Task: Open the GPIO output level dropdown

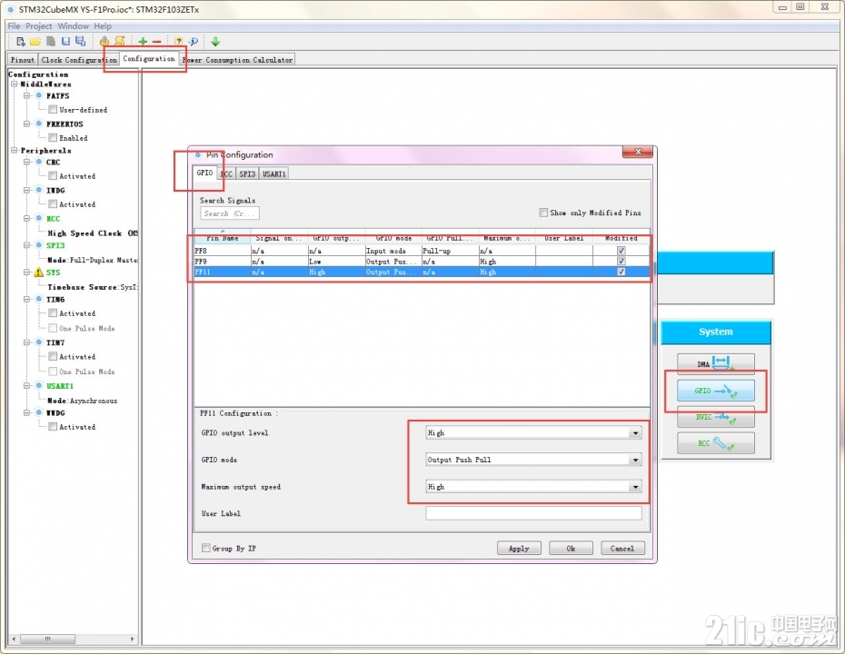Action: click(x=533, y=432)
